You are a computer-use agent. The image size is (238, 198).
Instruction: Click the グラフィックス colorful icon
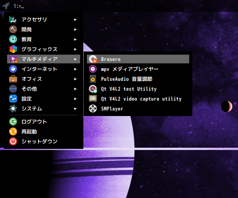[x=13, y=49]
